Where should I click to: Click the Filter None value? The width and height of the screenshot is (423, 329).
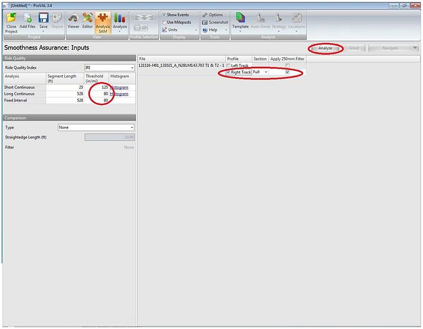[129, 148]
